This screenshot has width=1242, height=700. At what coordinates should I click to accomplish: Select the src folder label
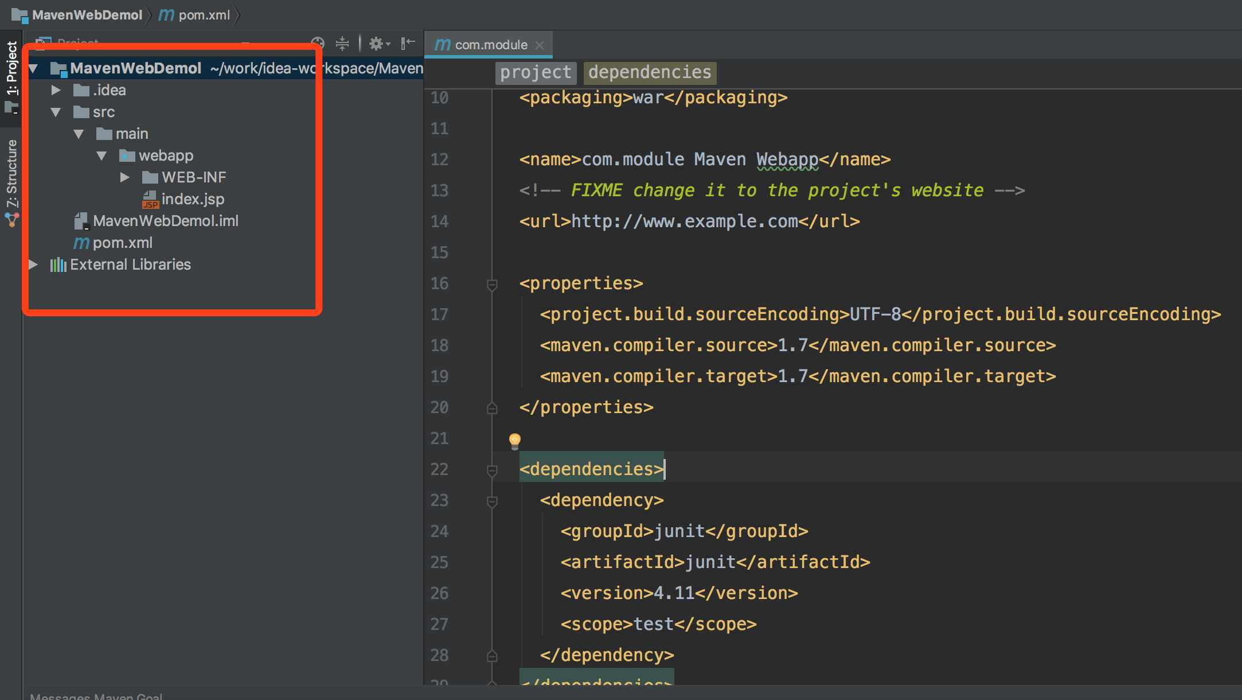tap(104, 112)
